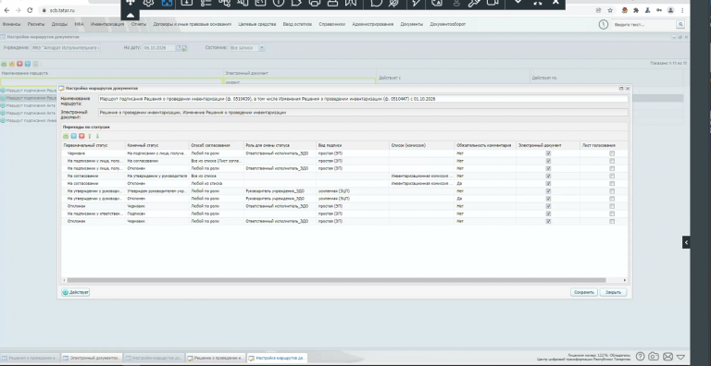Open the Финансы menu
Viewport: 711px width, 366px height.
(x=11, y=24)
